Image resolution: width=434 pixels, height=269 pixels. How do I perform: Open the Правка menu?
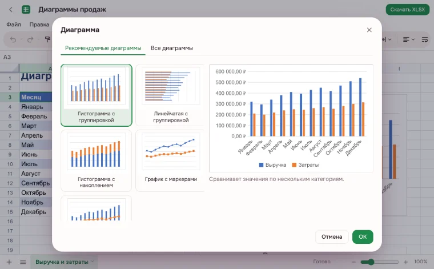click(39, 25)
